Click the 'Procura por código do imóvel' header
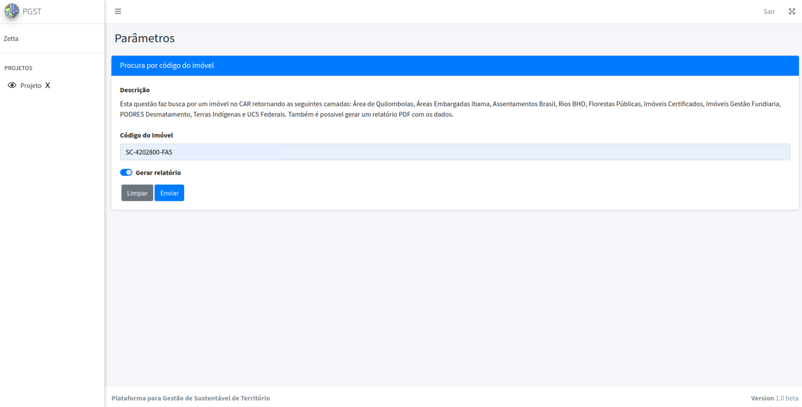 167,65
